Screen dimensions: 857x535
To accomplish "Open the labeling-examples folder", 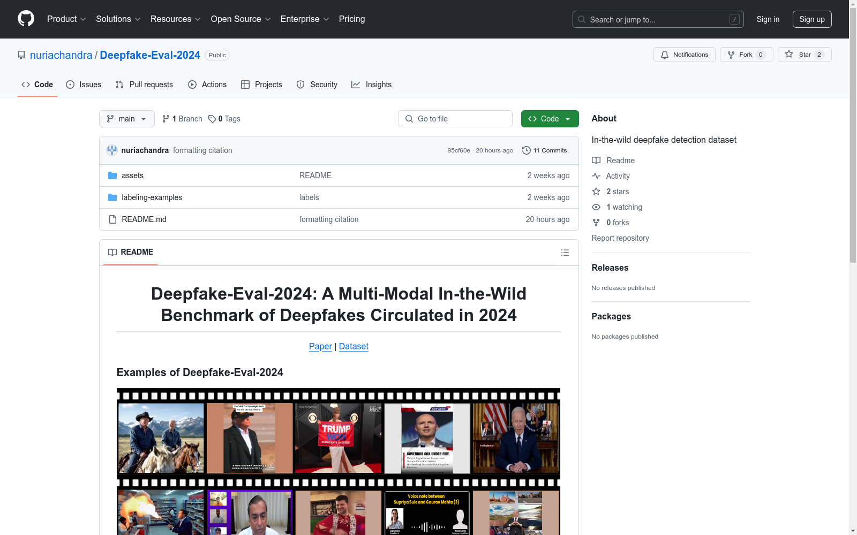I will (152, 197).
